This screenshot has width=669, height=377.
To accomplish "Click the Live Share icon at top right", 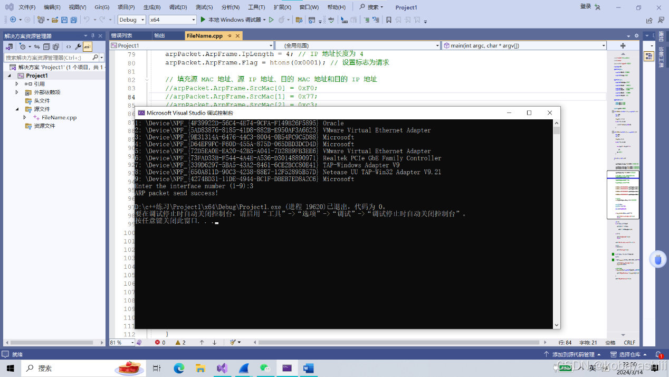I will pyautogui.click(x=649, y=20).
